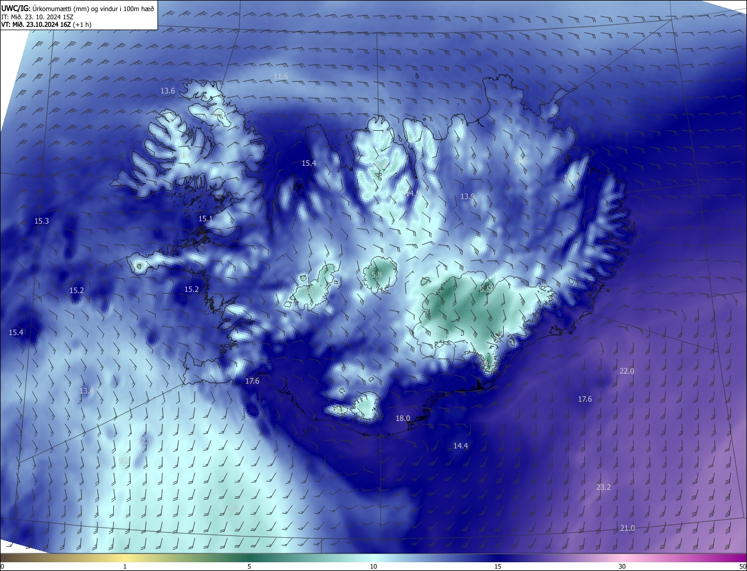Image resolution: width=747 pixels, height=571 pixels.
Task: Click the 5.8 value on the glacier
Action: pos(376,275)
